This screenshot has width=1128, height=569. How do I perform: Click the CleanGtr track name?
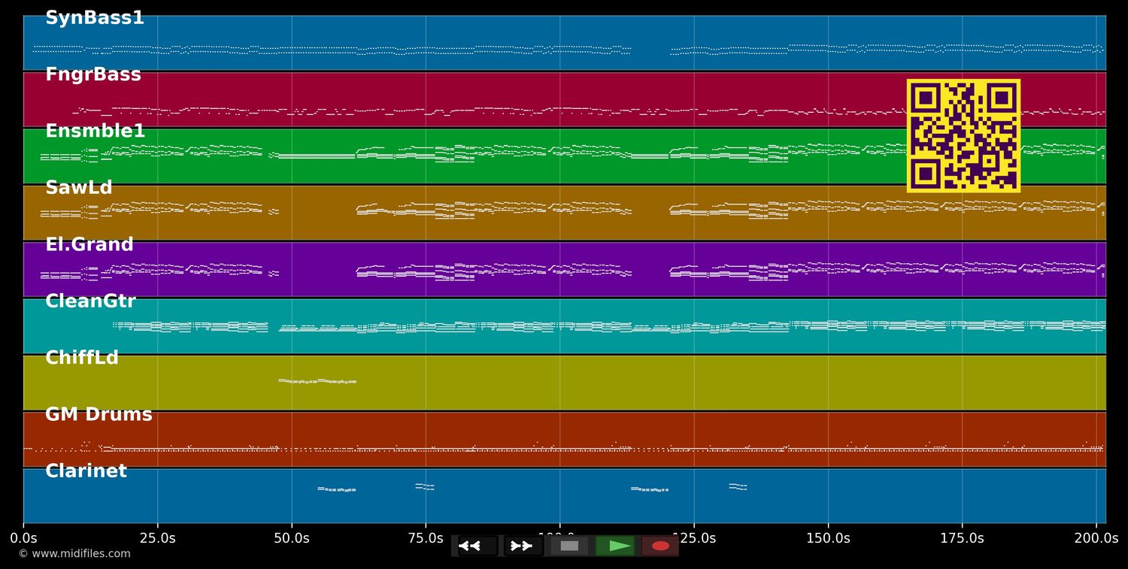pyautogui.click(x=91, y=301)
